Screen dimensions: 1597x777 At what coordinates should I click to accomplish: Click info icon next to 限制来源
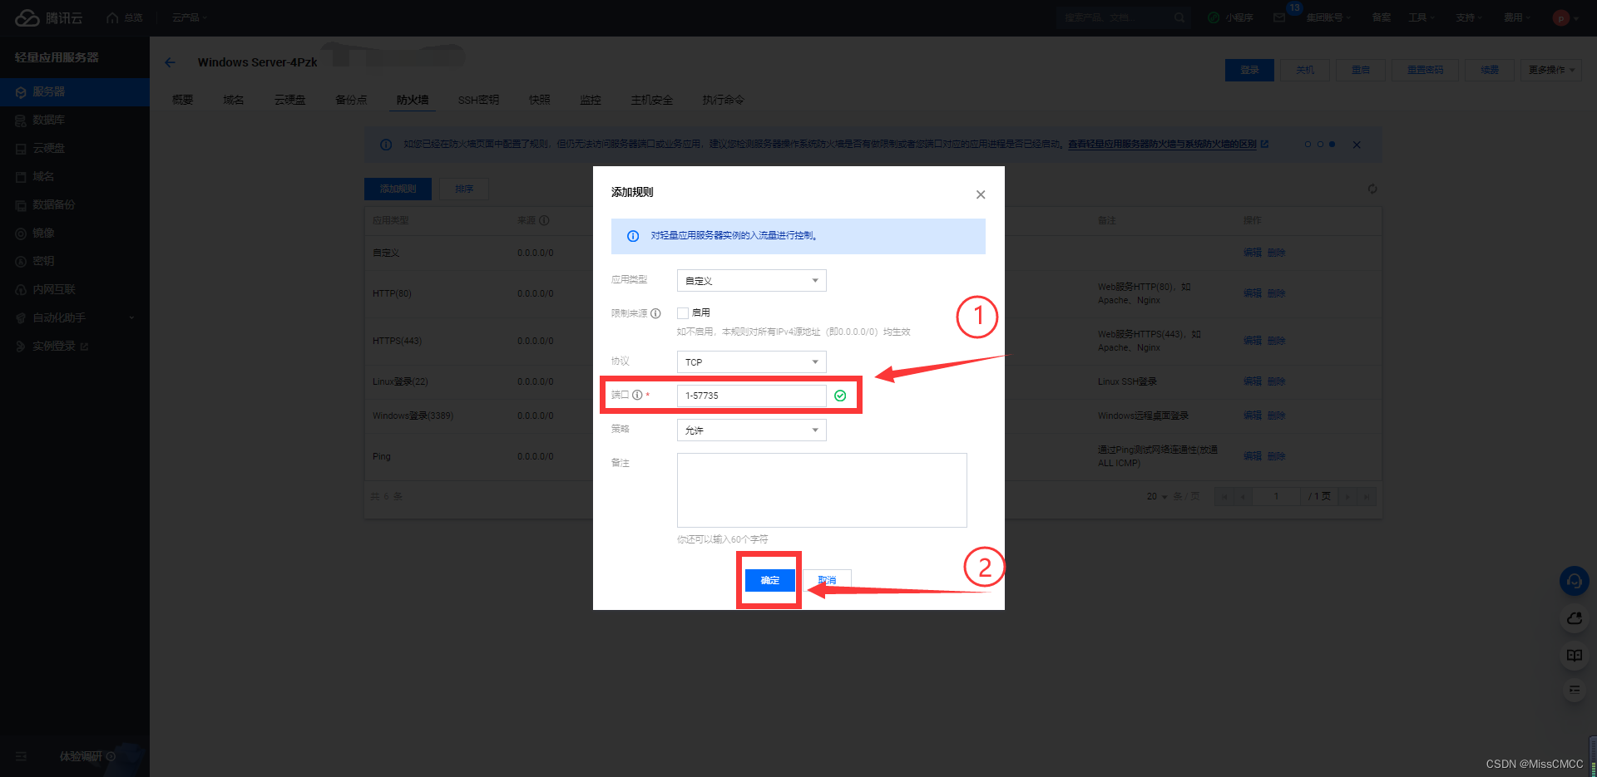(655, 313)
